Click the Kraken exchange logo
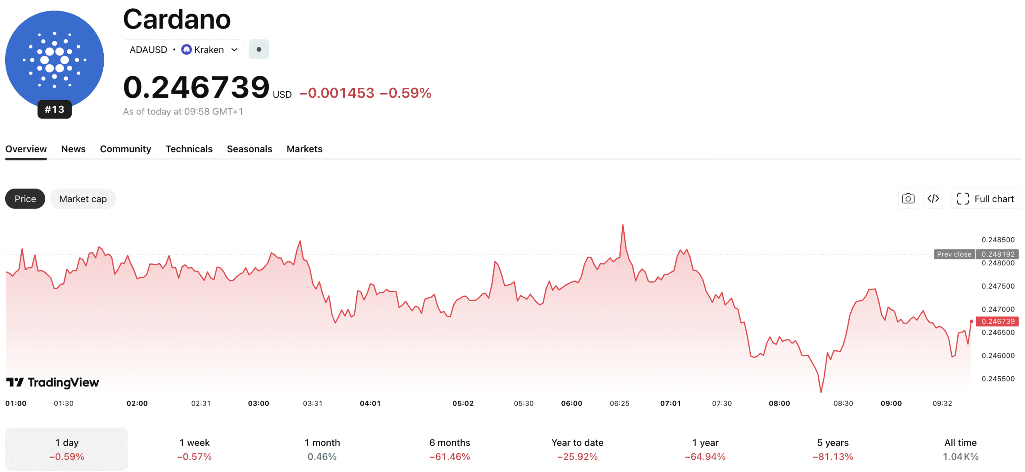This screenshot has height=472, width=1025. [186, 49]
